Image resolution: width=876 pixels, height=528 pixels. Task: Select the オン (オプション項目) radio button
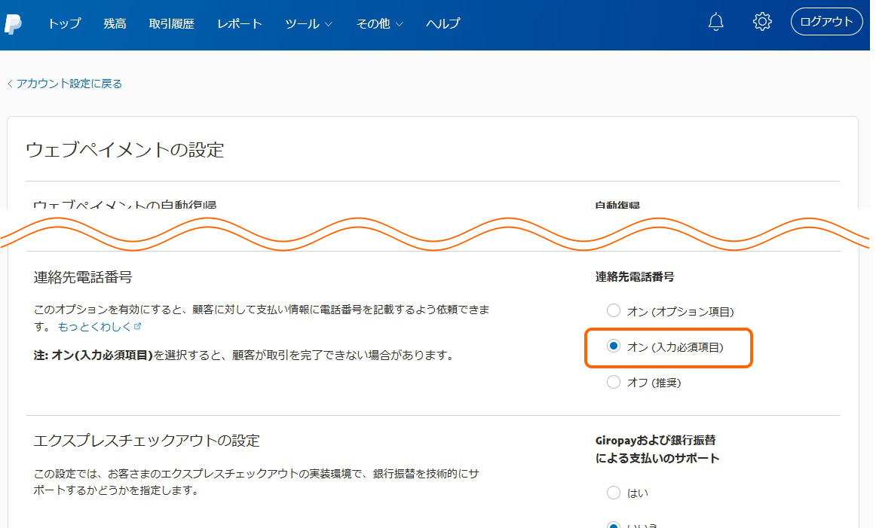coord(614,311)
